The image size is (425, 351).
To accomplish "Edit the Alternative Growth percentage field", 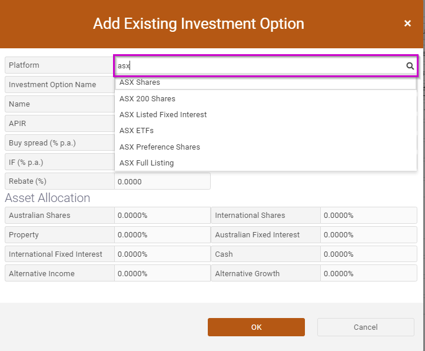I will point(368,273).
